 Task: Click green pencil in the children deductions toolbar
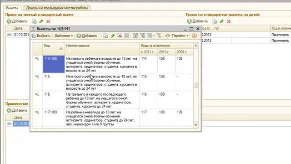[x=221, y=21]
